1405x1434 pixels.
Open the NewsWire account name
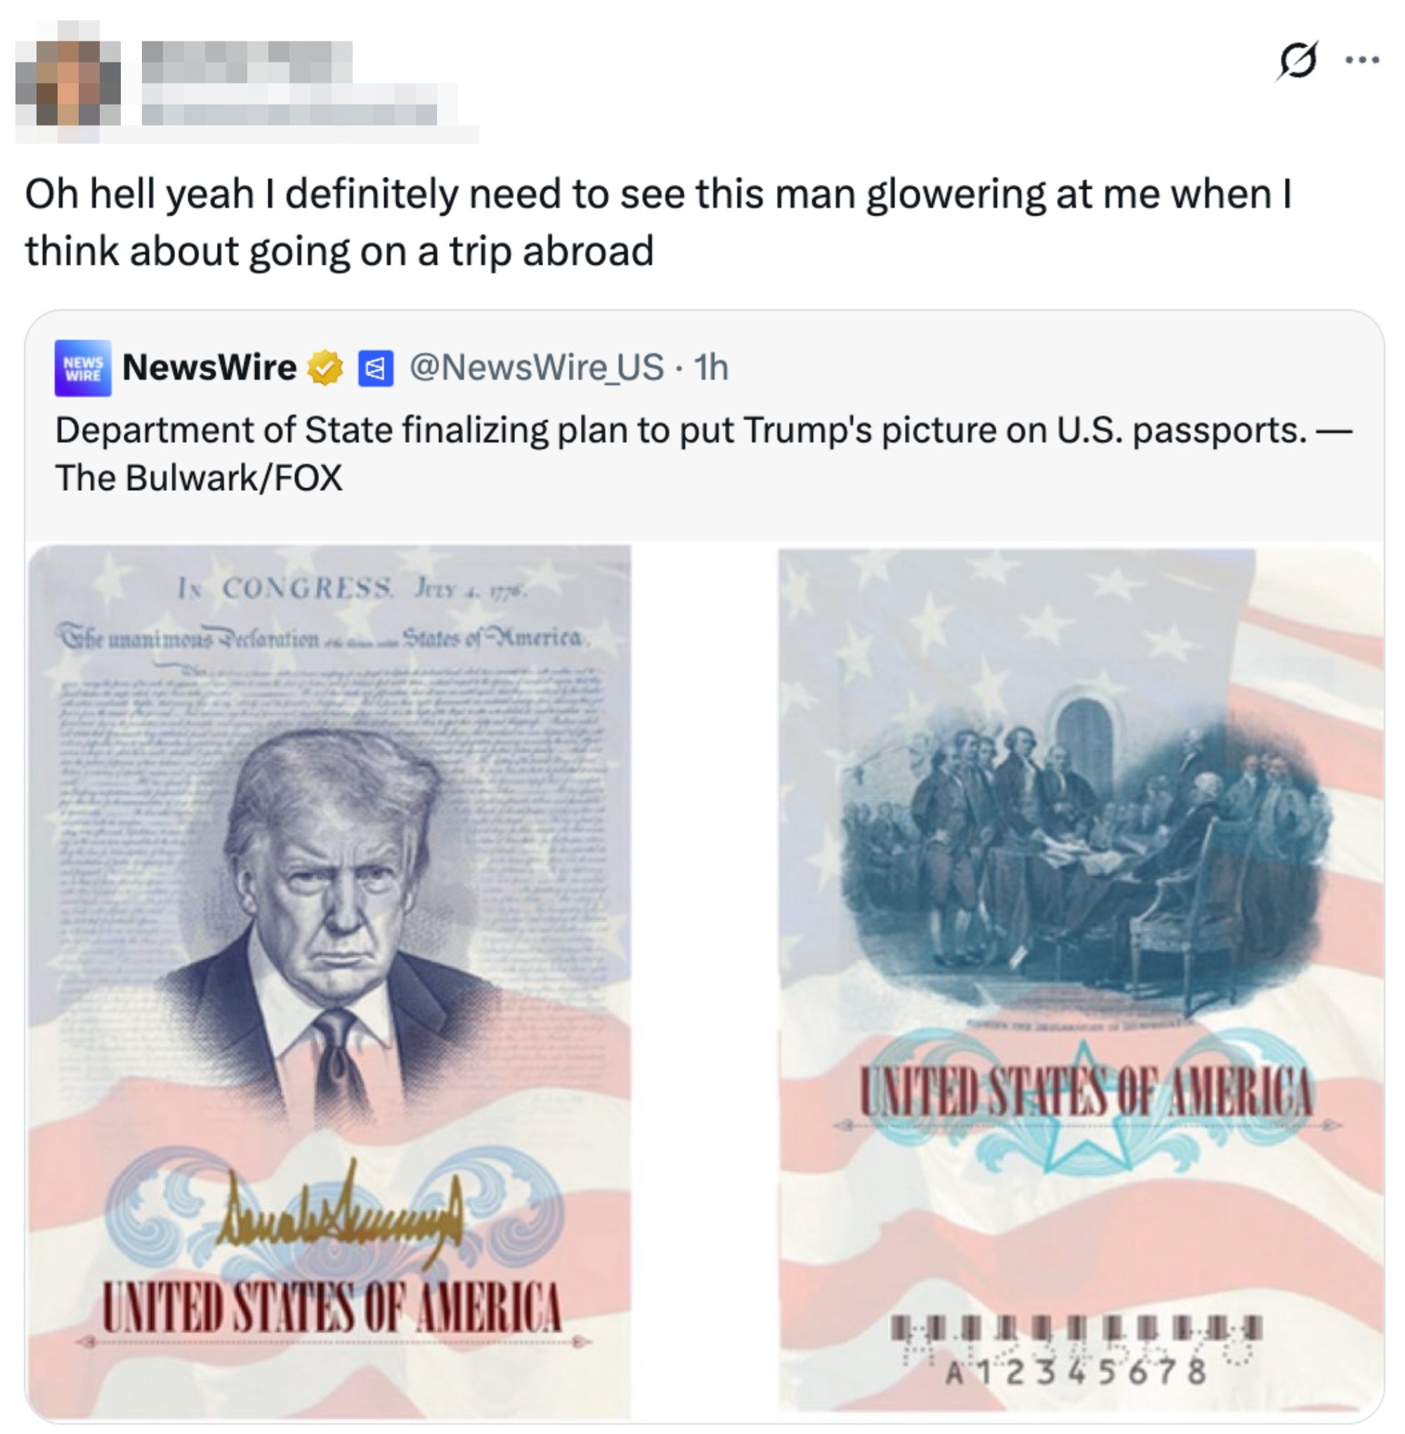tap(209, 367)
